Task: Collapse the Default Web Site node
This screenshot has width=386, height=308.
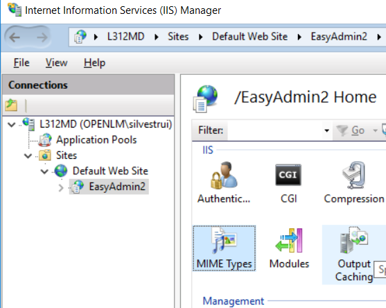Action: (44, 171)
